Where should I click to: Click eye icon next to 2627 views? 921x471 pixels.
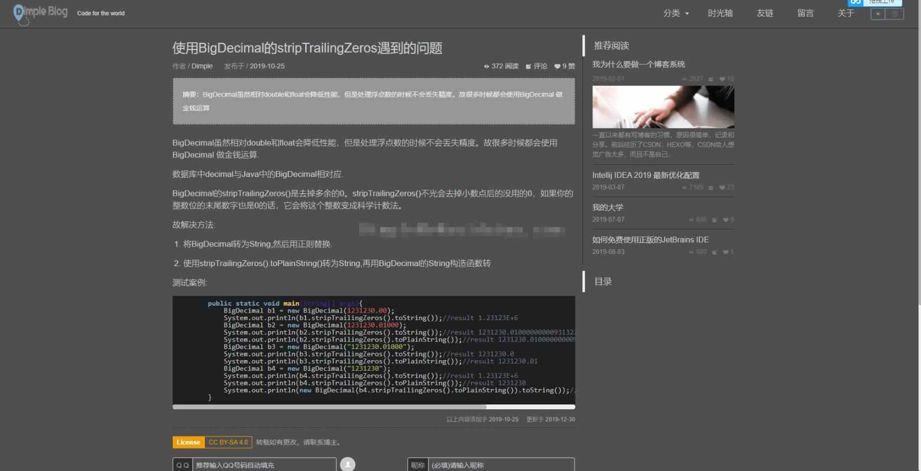pos(684,79)
